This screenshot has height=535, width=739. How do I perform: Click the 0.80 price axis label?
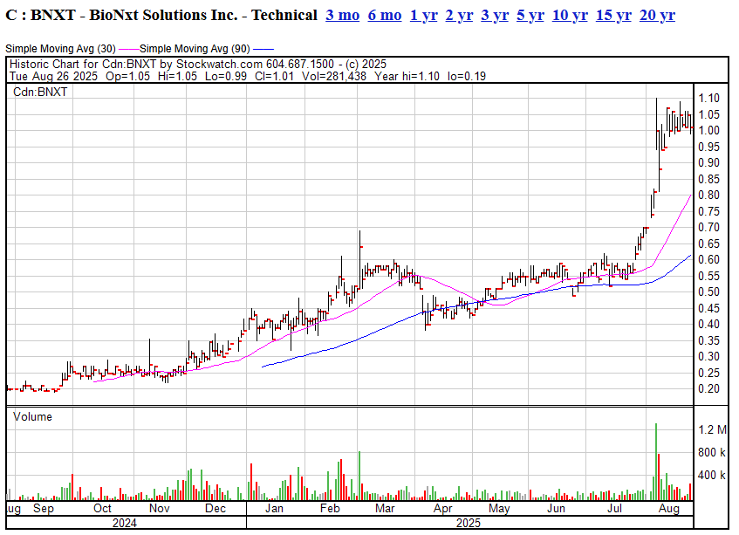tap(708, 195)
